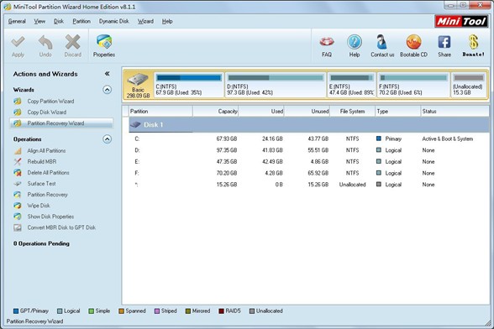Click the Discard X toolbar icon

click(73, 42)
